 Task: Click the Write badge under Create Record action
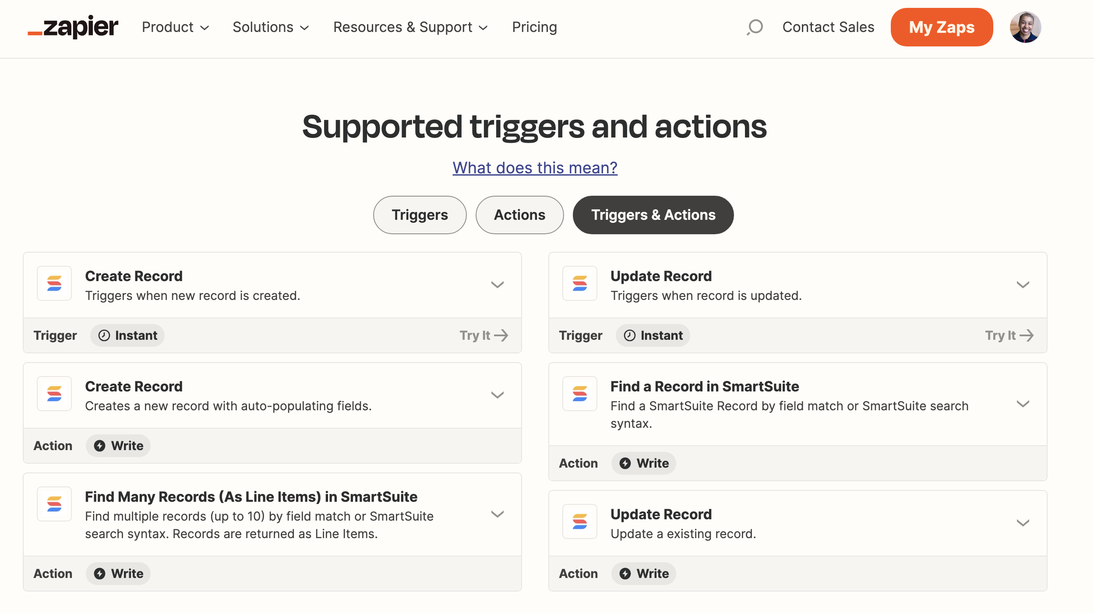coord(118,445)
